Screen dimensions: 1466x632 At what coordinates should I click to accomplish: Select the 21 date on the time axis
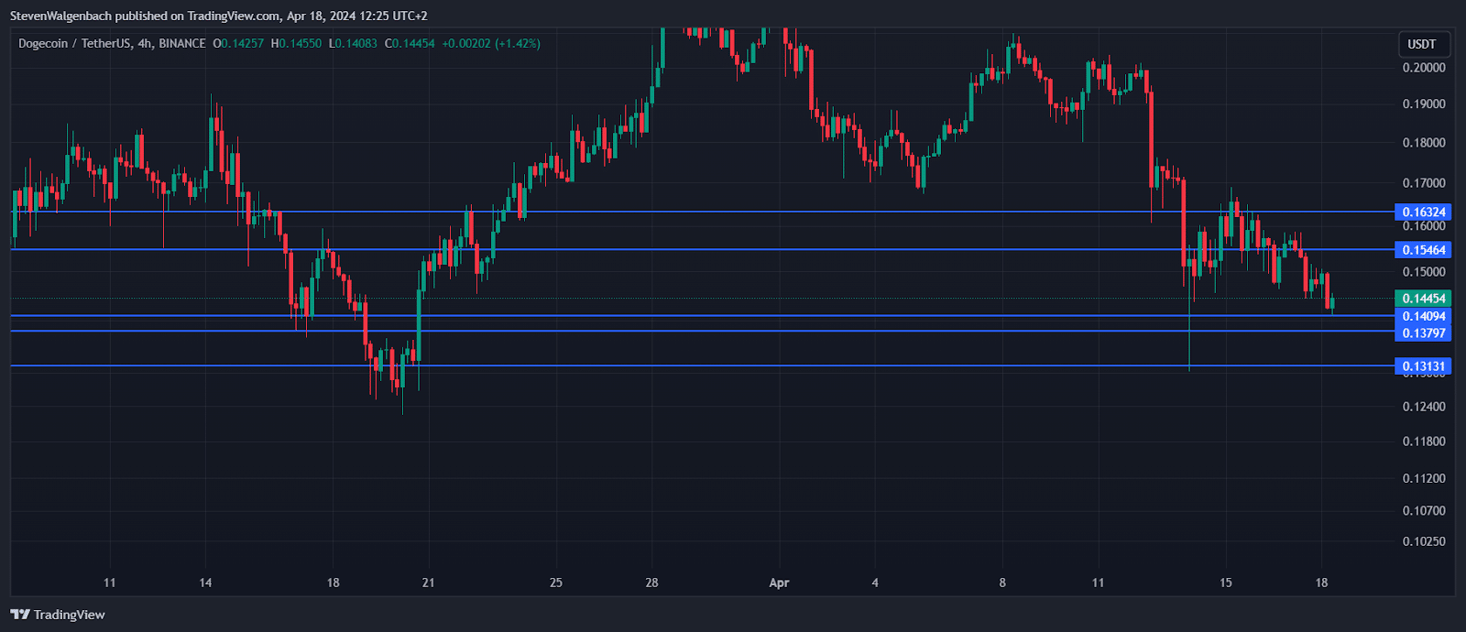428,583
